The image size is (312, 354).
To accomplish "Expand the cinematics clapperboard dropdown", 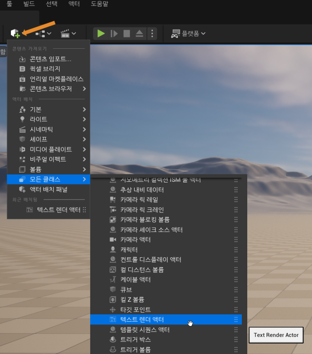I will coord(68,34).
